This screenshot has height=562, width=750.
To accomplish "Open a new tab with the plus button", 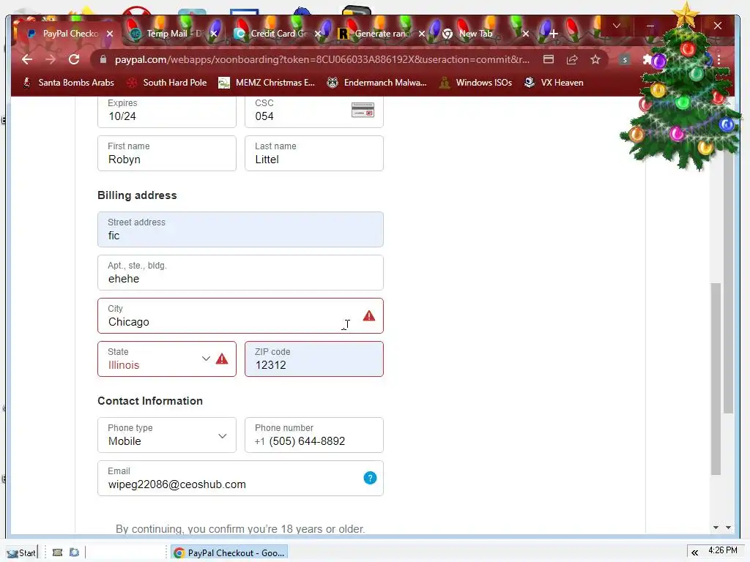I will coord(554,34).
